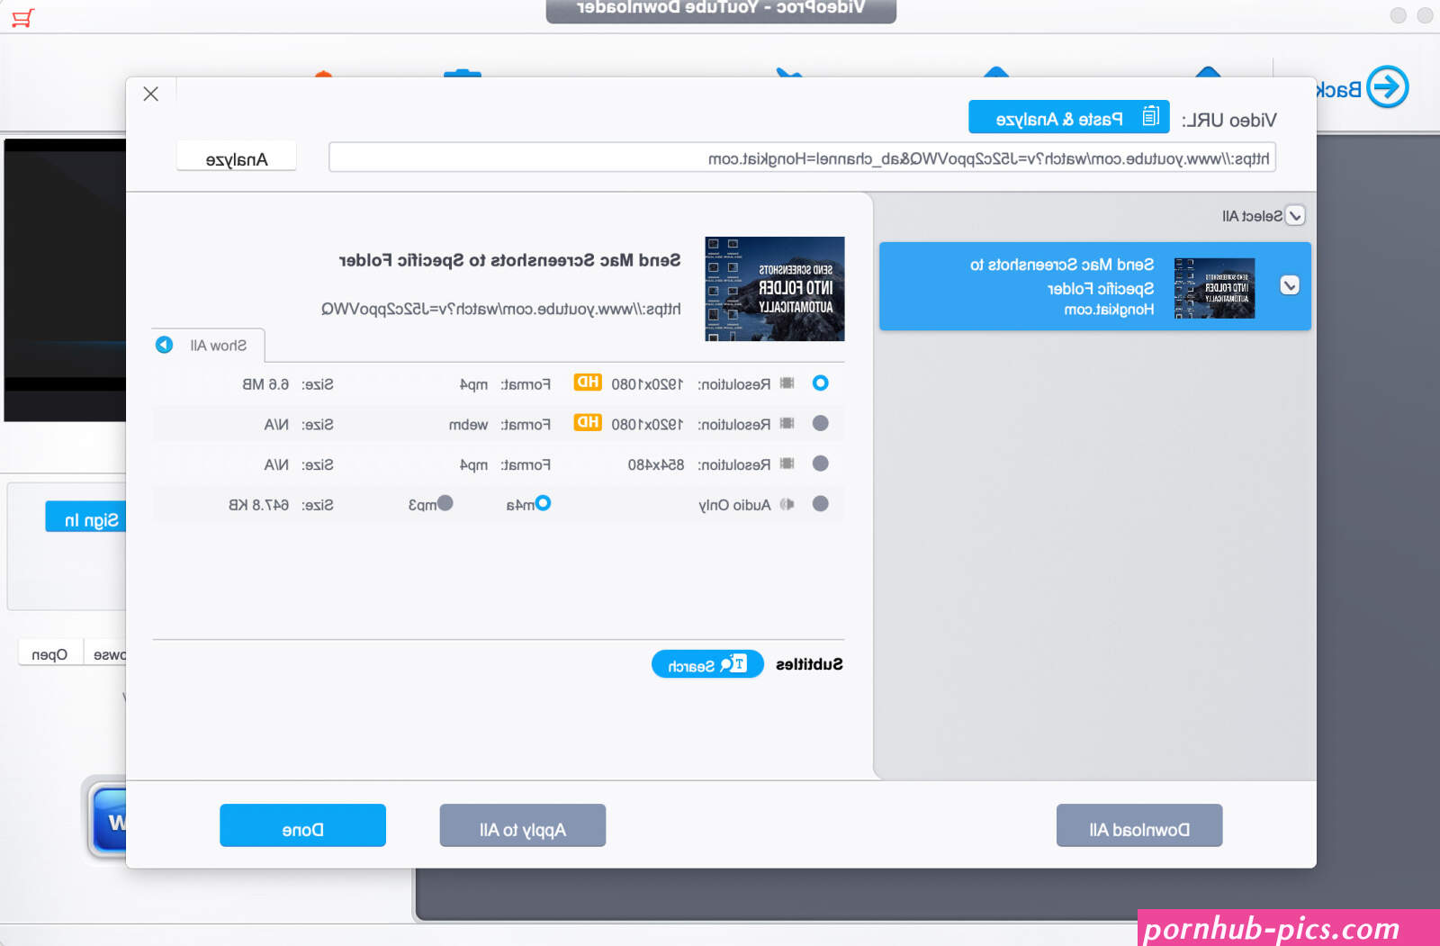Select the Audio Only option
The image size is (1440, 946).
820,504
